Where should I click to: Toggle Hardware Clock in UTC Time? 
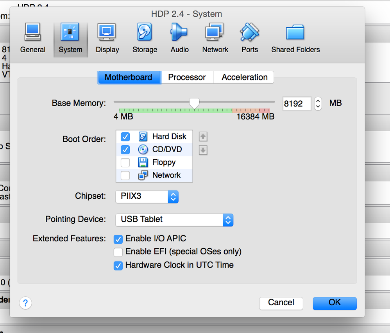[118, 265]
